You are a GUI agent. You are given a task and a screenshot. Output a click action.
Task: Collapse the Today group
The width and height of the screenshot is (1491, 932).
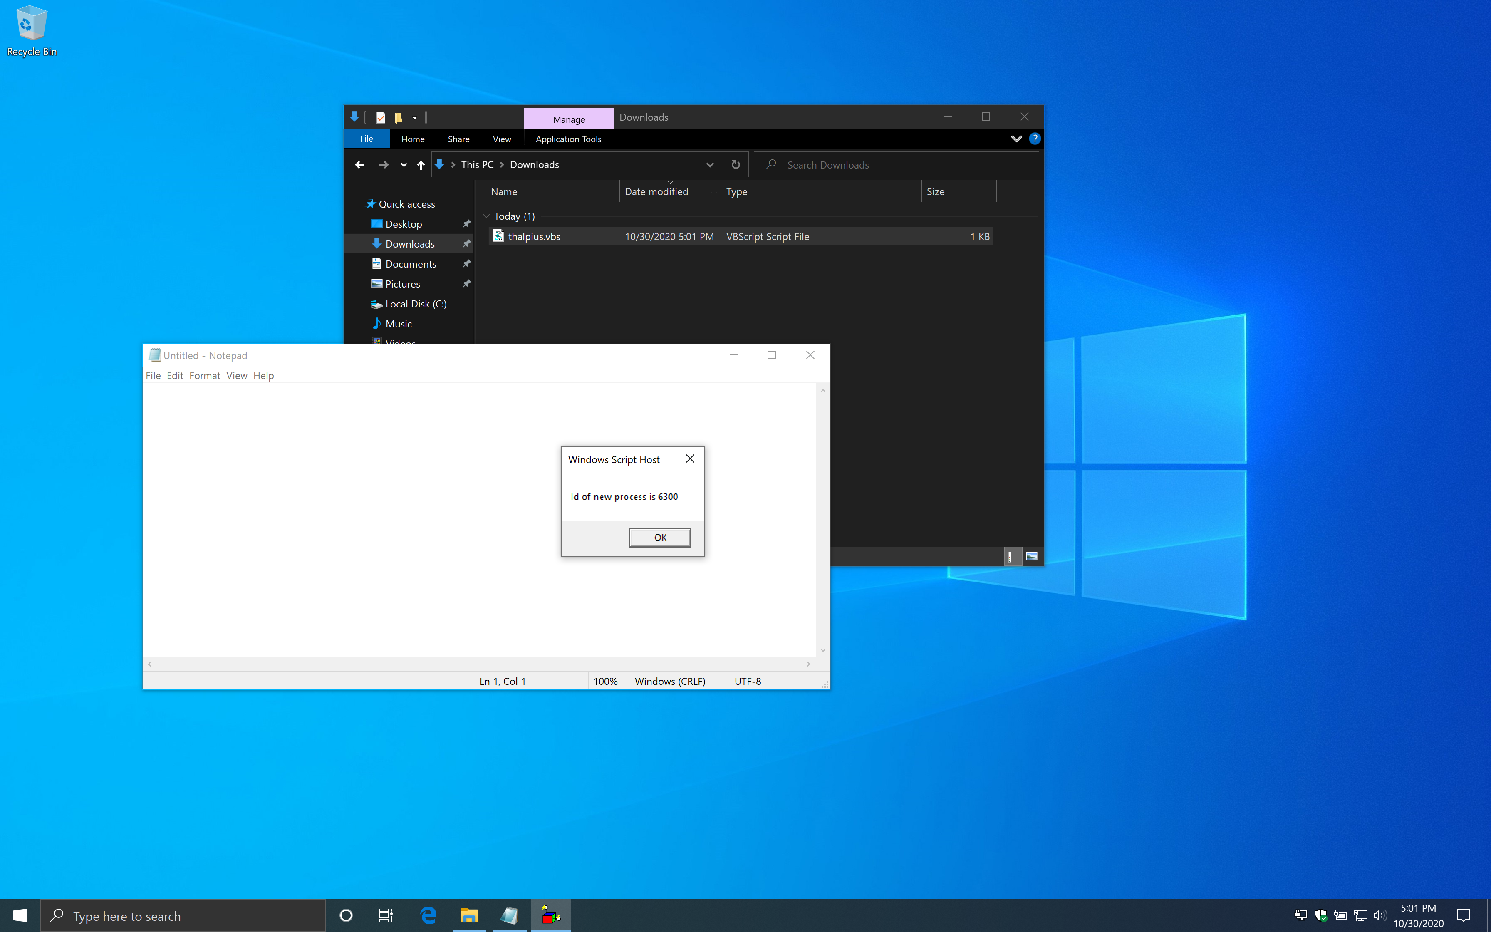pos(486,216)
